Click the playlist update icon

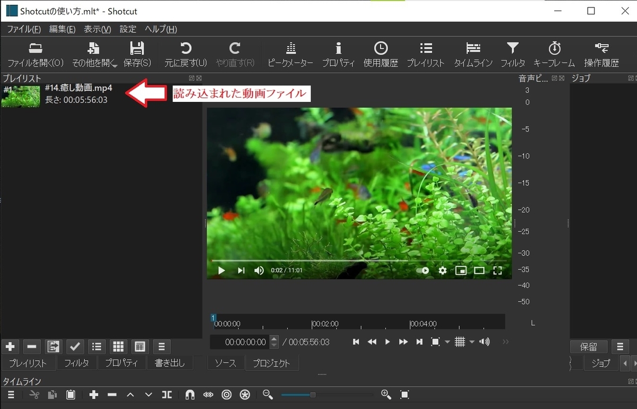[54, 347]
